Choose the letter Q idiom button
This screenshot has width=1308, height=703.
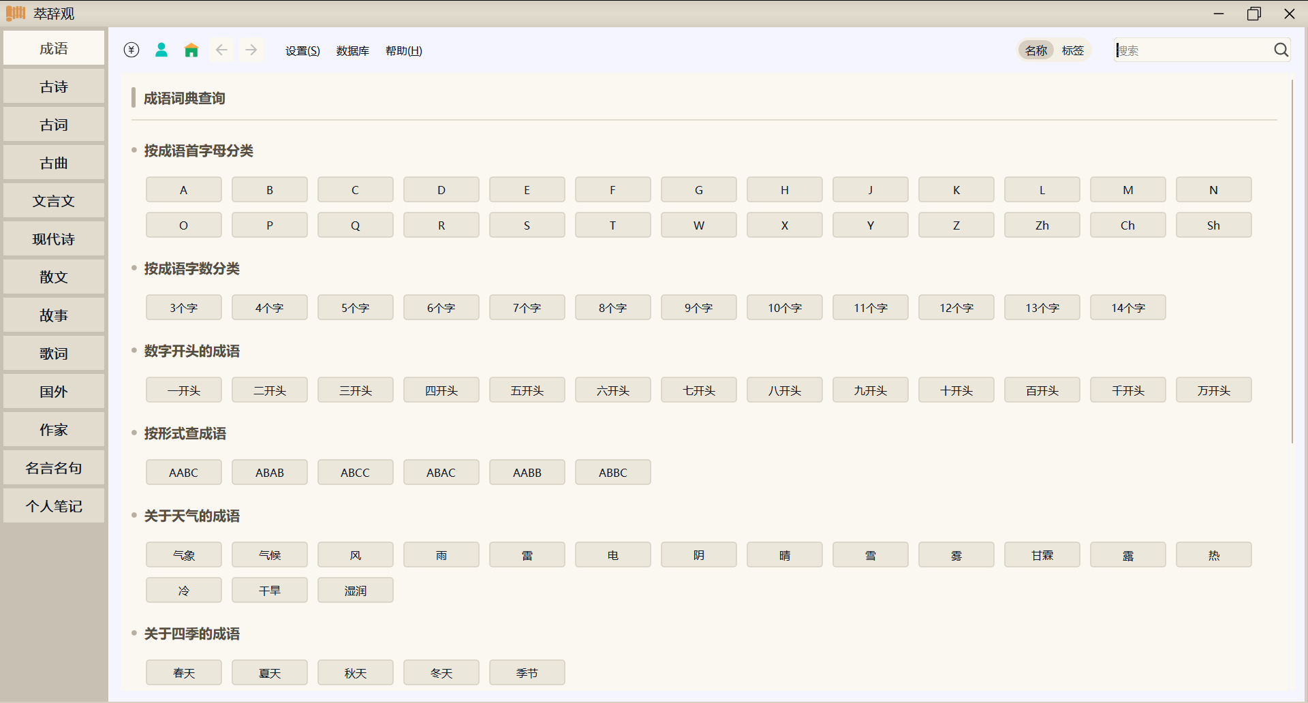356,225
